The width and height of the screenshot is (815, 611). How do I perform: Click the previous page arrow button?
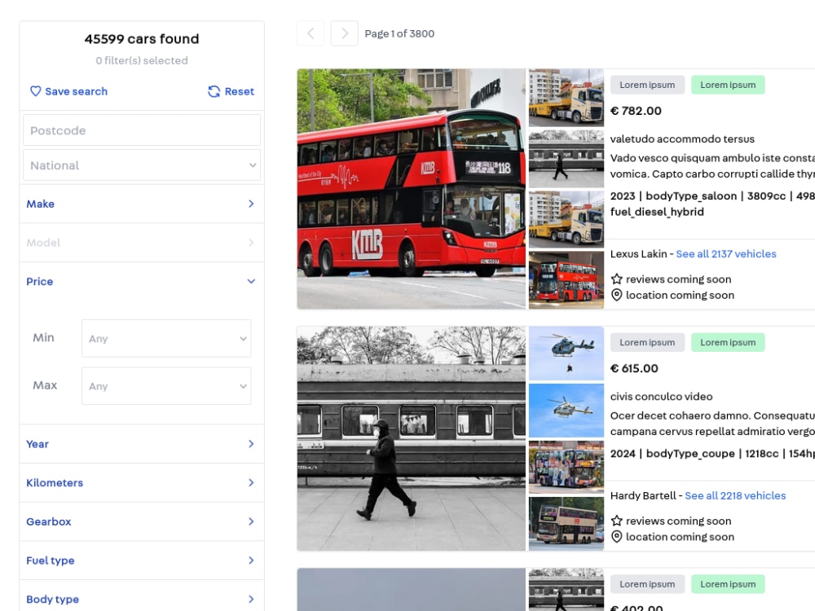[311, 33]
